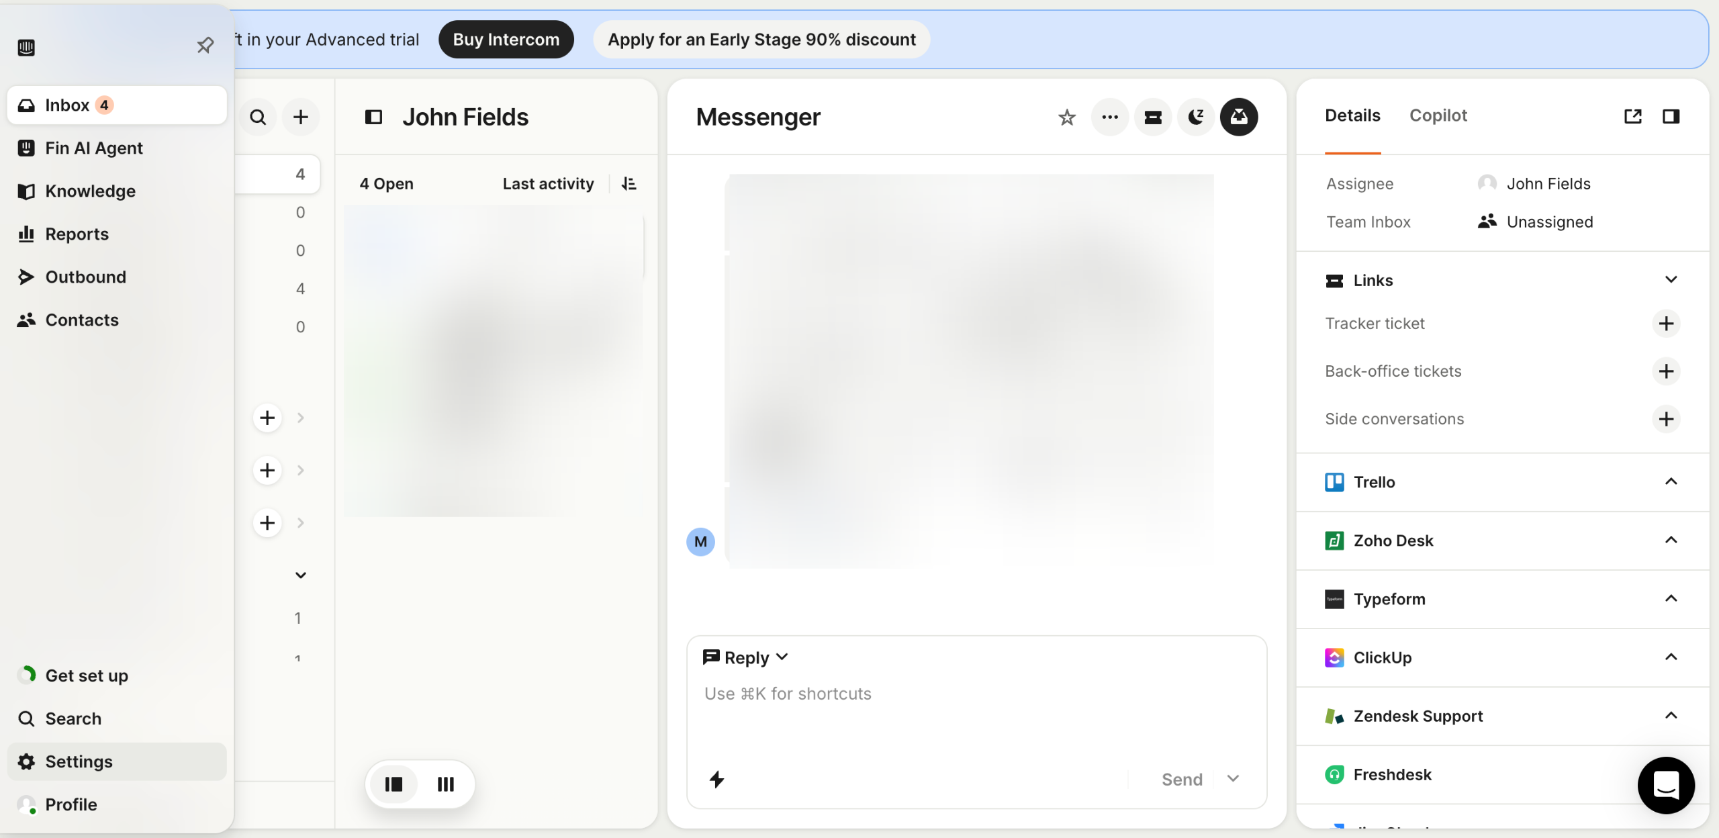The height and width of the screenshot is (838, 1719).
Task: Collapse the Links section
Action: point(1671,280)
